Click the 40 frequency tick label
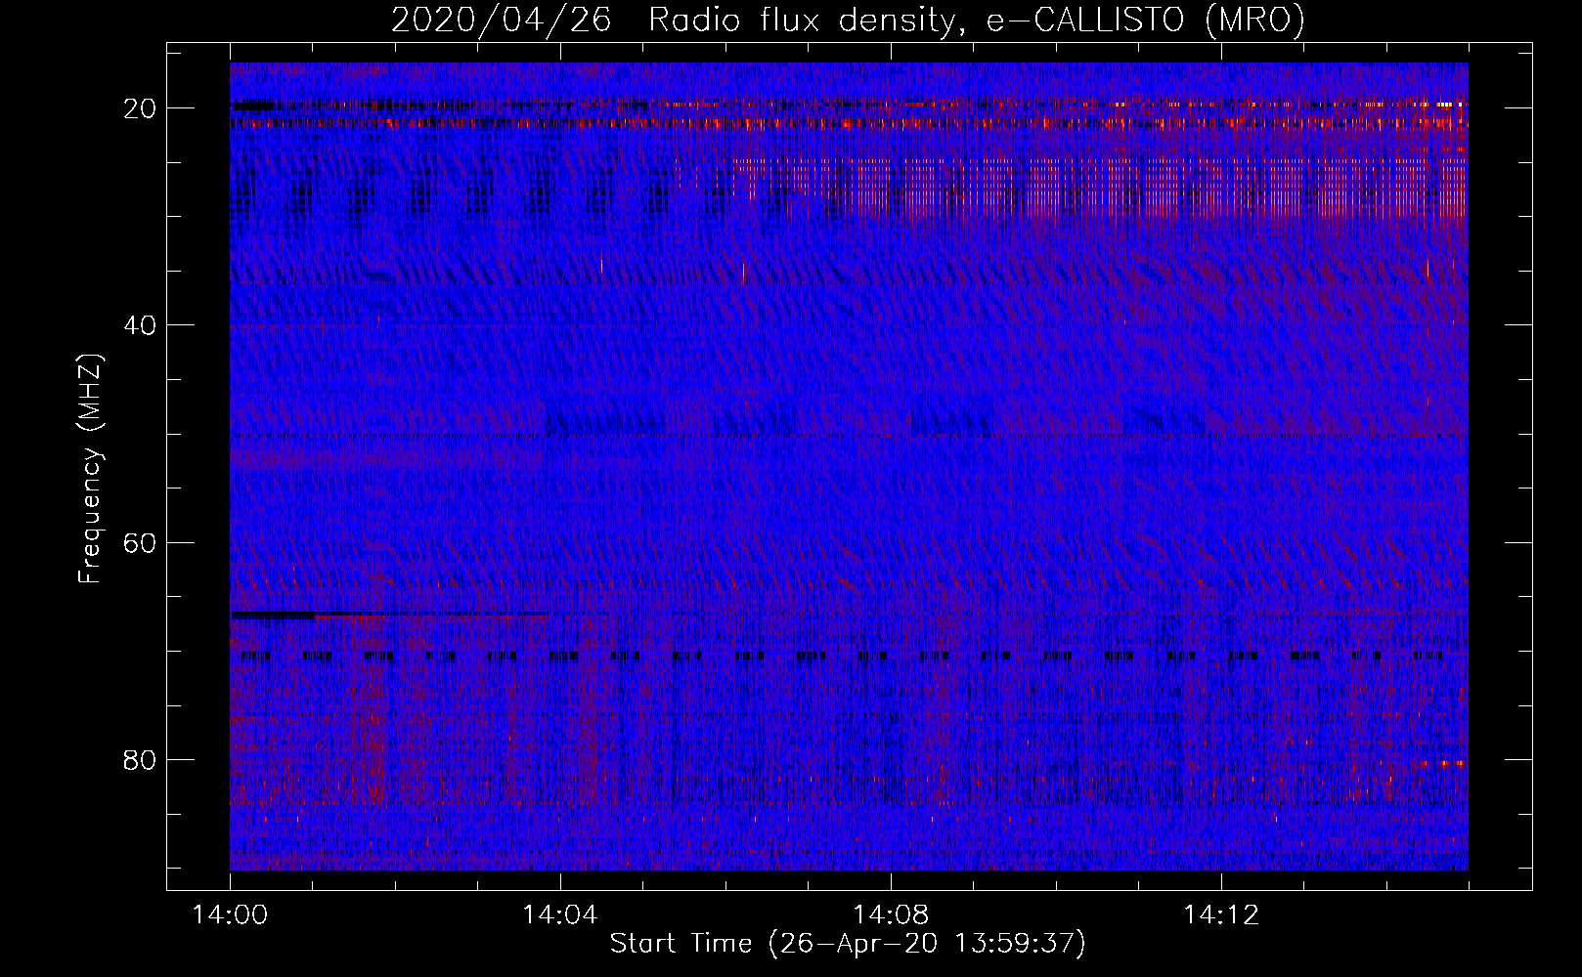This screenshot has width=1582, height=977. (x=140, y=325)
